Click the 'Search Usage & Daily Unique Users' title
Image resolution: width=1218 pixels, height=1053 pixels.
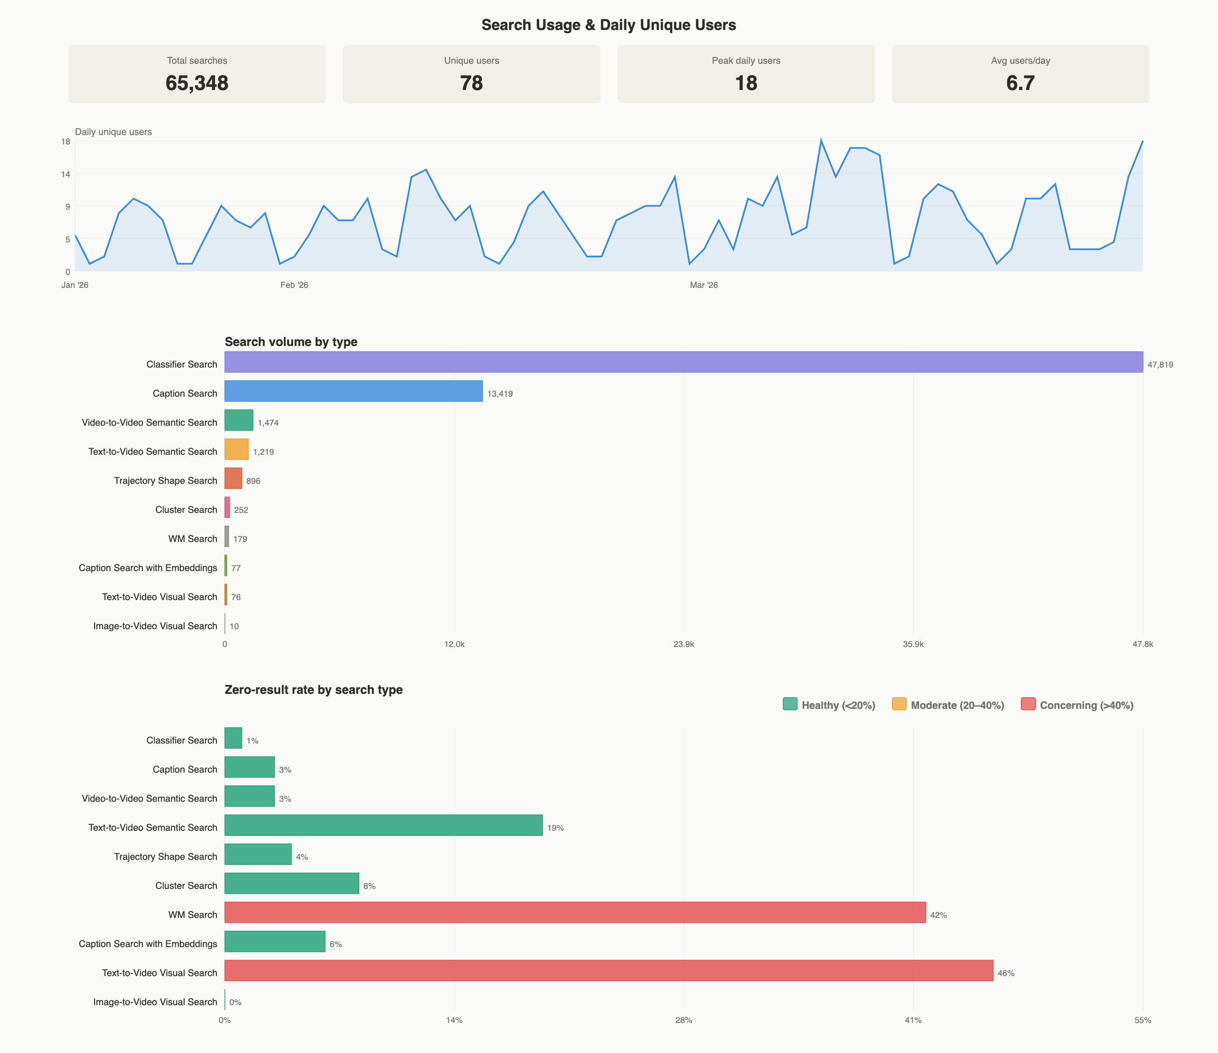(609, 25)
